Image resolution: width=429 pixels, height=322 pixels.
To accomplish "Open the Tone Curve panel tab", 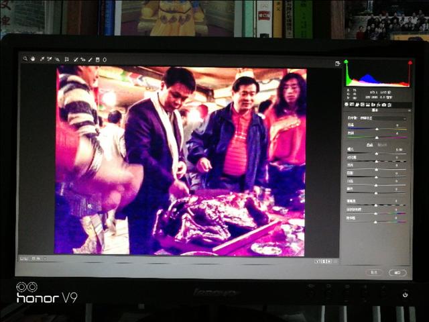I will pos(352,105).
